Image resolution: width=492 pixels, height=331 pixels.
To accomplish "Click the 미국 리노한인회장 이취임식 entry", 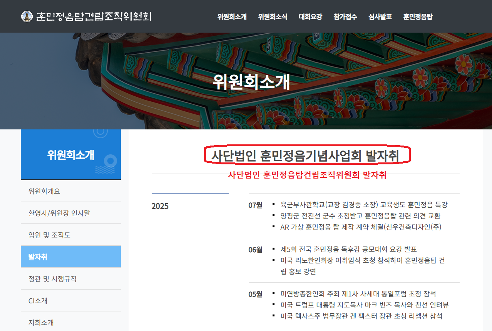I will (363, 266).
